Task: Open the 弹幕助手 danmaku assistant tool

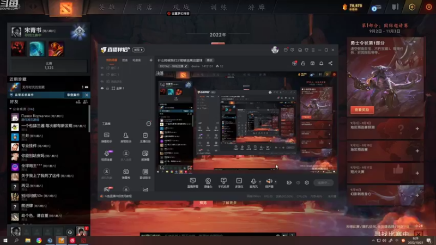Action: pyautogui.click(x=106, y=138)
